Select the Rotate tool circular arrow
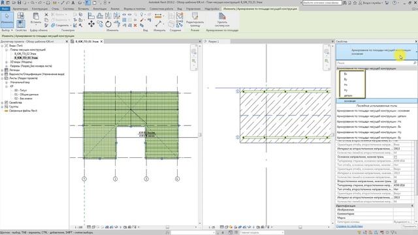The height and width of the screenshot is (235, 418). 108,24
